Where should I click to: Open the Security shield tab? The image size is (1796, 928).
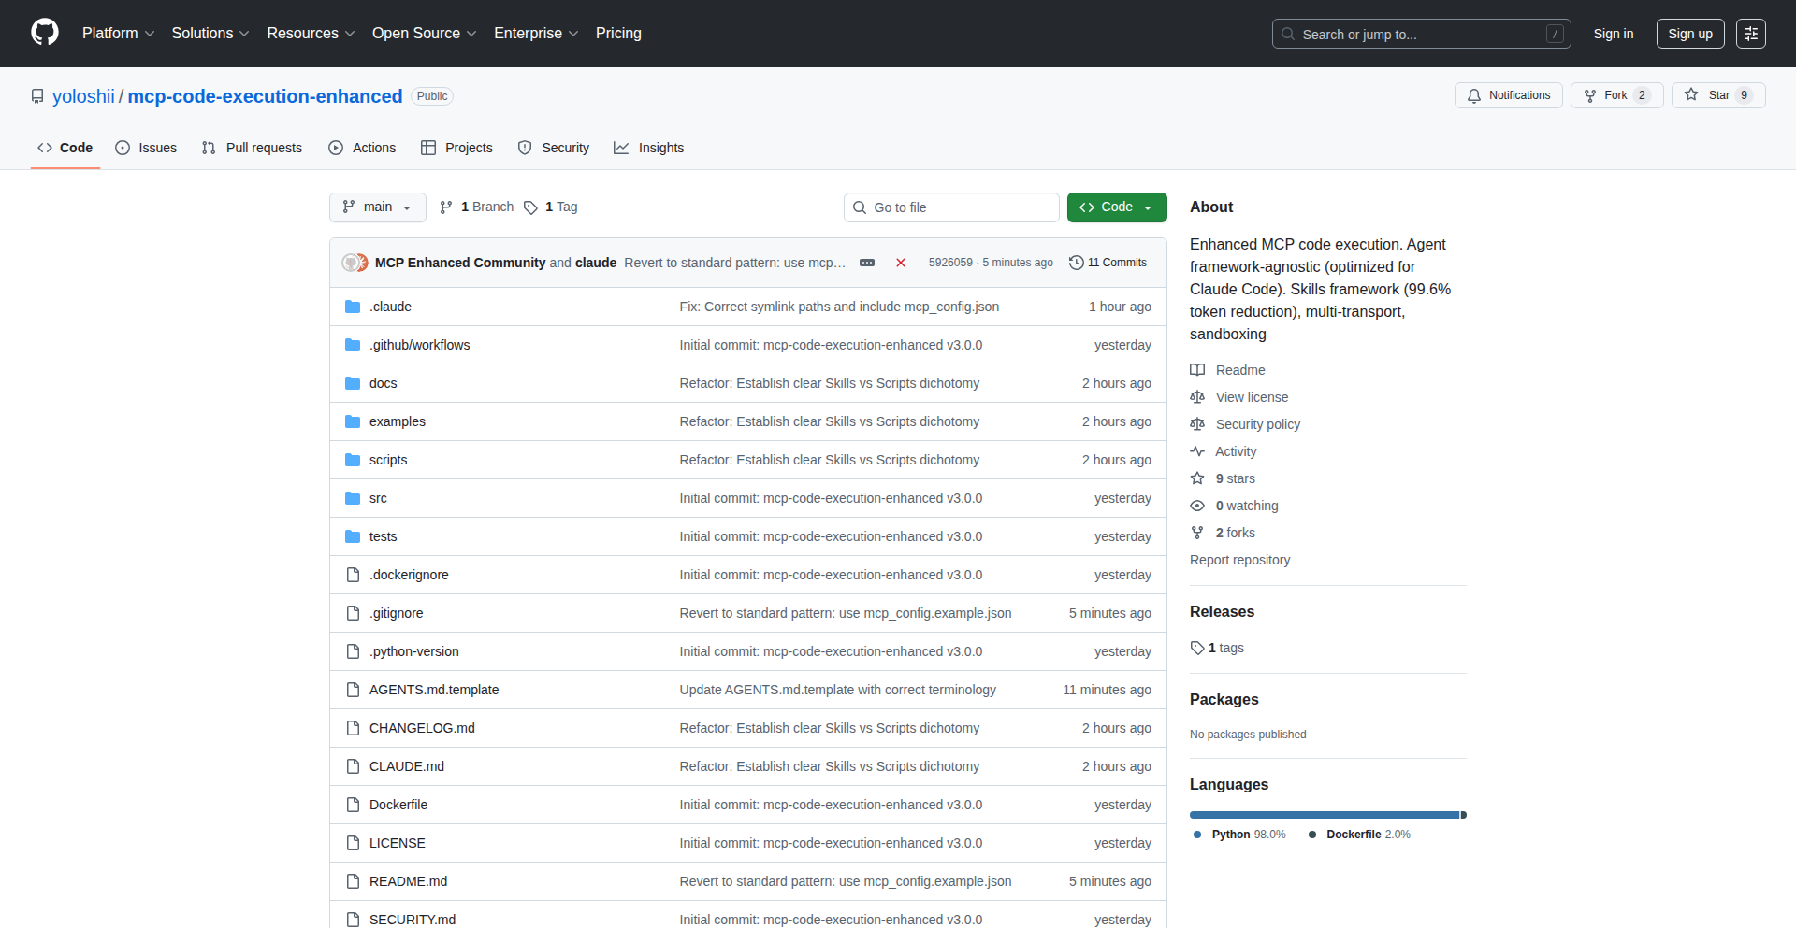point(554,148)
